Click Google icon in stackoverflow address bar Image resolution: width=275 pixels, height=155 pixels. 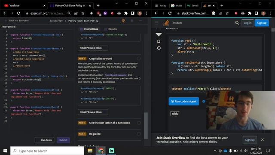tap(214, 13)
